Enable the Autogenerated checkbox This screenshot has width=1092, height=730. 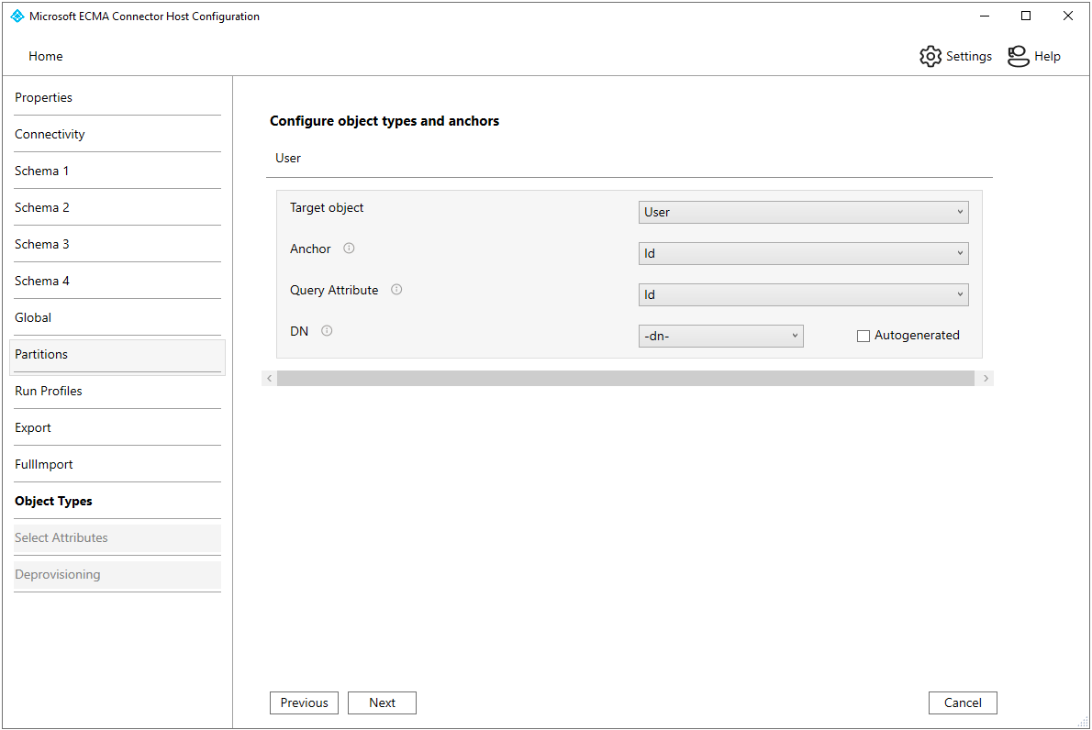[x=864, y=337]
